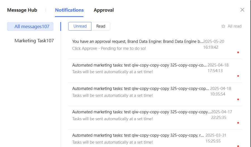
Task: Click the red unread dot on the 2025-05-20 message
Action: (x=238, y=52)
